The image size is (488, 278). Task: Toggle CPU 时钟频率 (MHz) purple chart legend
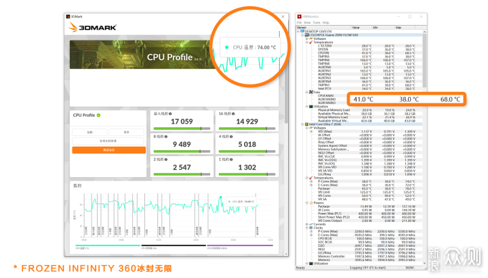pos(240,246)
